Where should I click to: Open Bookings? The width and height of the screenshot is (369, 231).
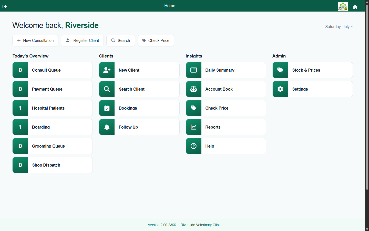[x=139, y=108]
